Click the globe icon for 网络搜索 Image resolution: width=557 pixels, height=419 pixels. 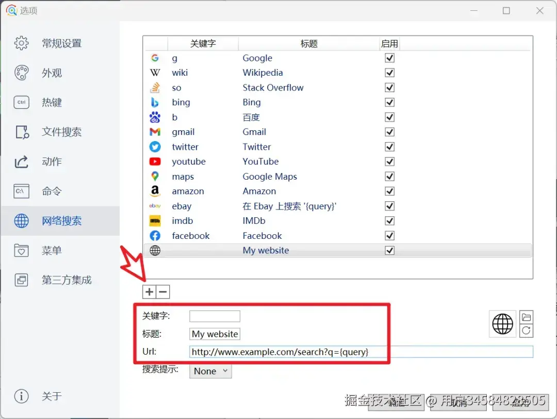tap(21, 221)
